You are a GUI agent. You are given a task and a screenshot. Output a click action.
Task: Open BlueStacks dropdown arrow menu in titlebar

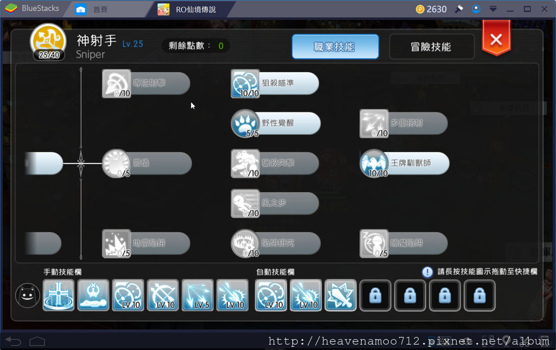493,9
